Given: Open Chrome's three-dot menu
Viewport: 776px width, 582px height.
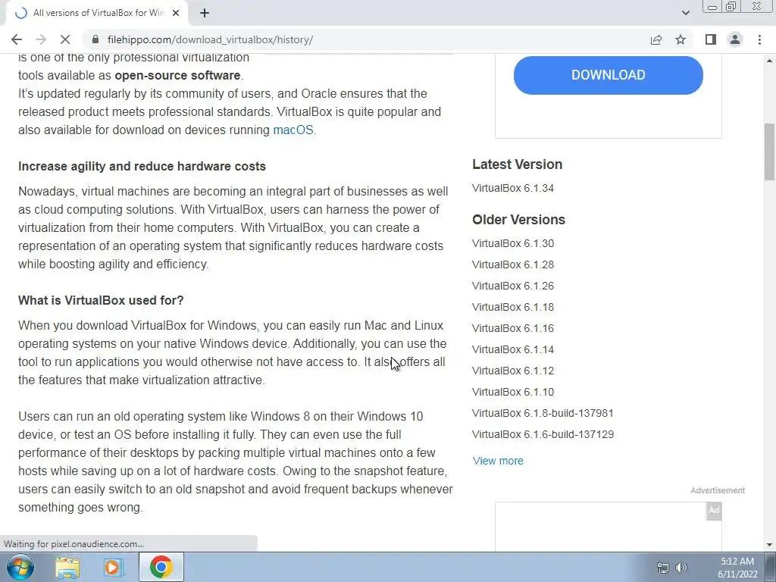Looking at the screenshot, I should click(759, 39).
